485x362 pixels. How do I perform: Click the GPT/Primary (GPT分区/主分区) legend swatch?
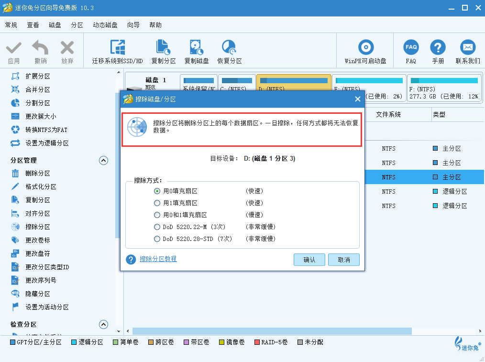(13, 342)
